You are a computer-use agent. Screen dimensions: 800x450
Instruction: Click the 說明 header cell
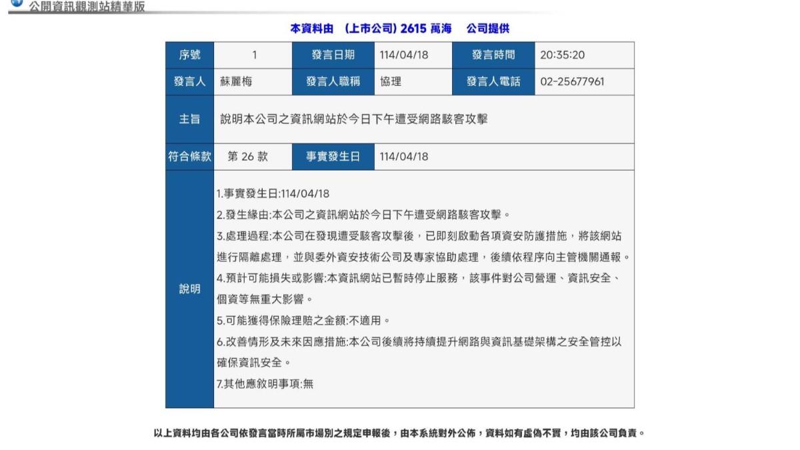tap(189, 289)
